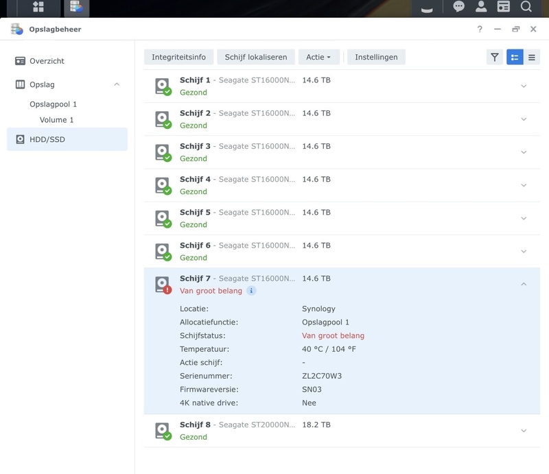
Task: Click the 4K native drive value Nee
Action: coord(309,403)
